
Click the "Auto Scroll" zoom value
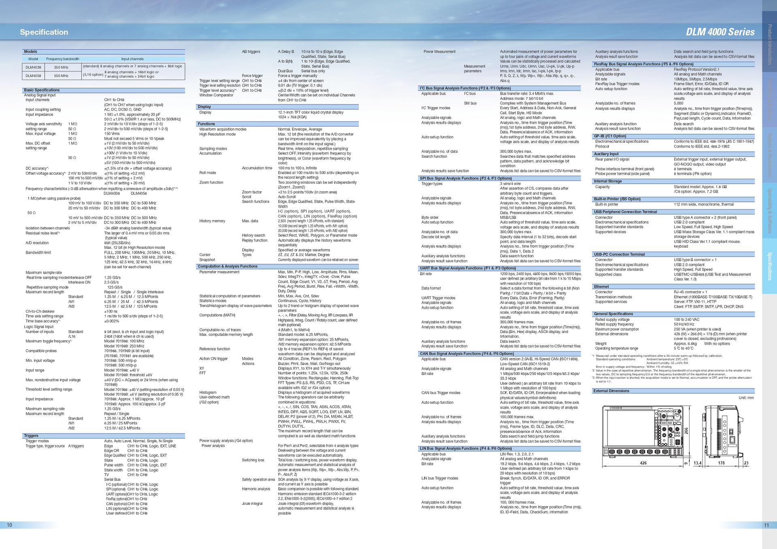pyautogui.click(x=287, y=197)
